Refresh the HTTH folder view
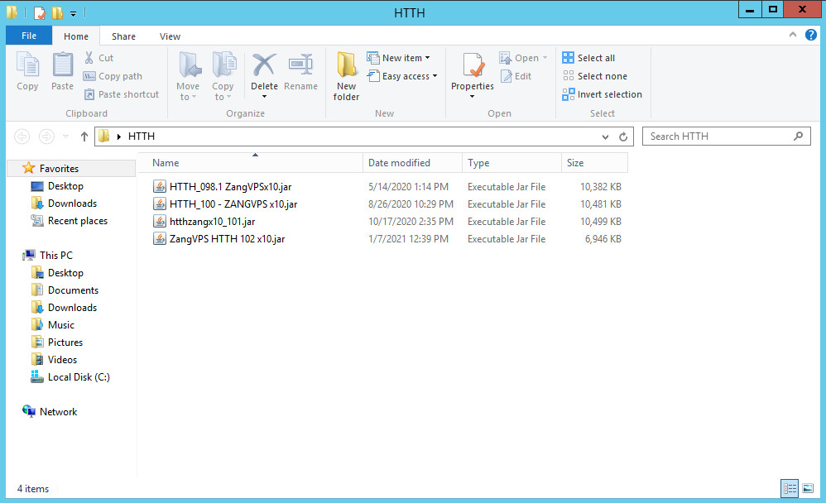 click(x=623, y=137)
